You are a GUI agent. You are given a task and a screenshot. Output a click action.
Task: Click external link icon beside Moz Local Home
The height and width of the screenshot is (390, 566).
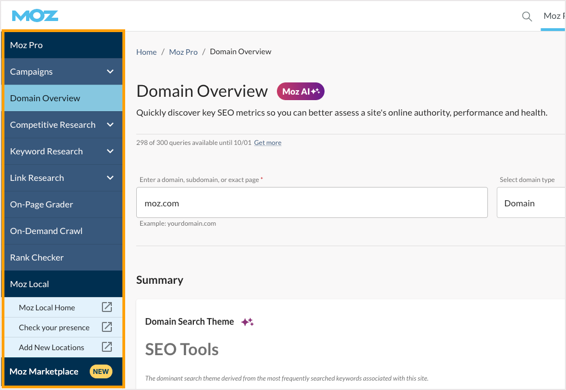(x=107, y=308)
